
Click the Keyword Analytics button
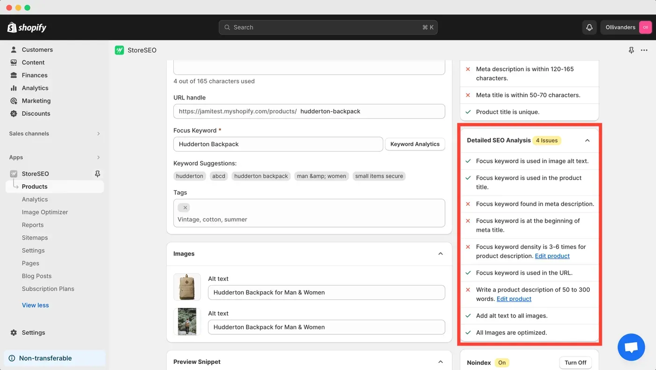tap(415, 144)
